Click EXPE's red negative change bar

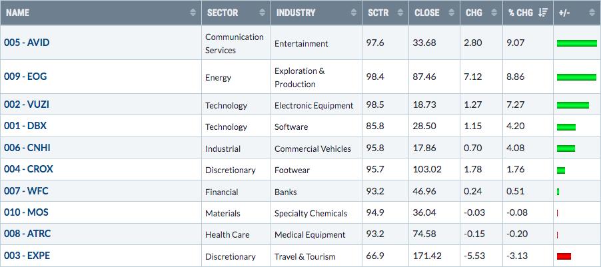coord(564,256)
